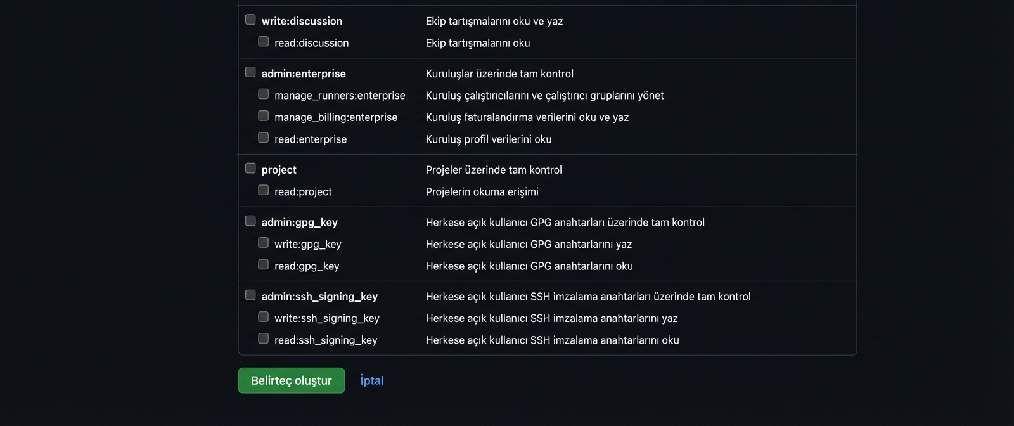This screenshot has height=426, width=1014.
Task: Enable the admin:gpg_key scope
Action: click(250, 220)
